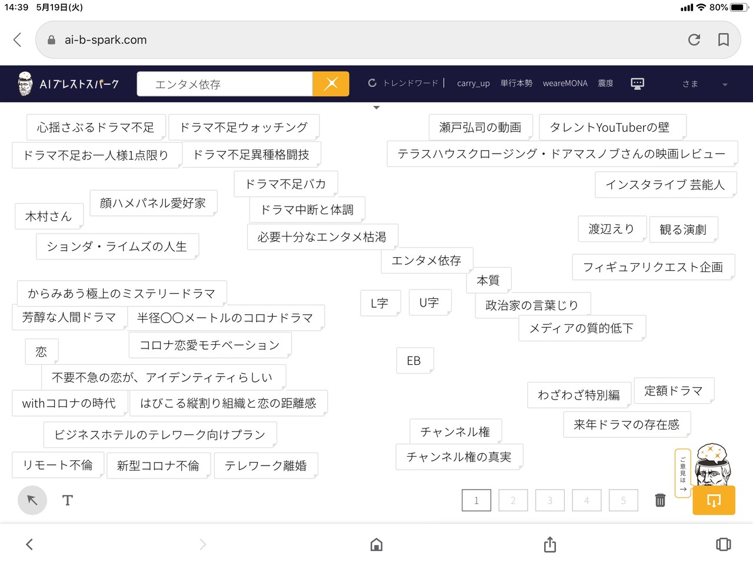
Task: Reload page in browser address bar
Action: point(694,39)
